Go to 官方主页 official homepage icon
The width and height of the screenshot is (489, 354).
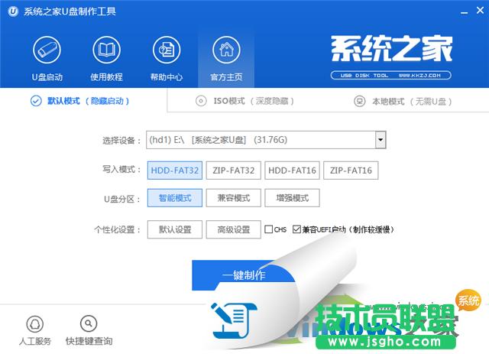tap(226, 51)
